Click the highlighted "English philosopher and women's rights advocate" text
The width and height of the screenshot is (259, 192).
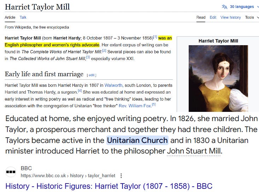tap(52, 45)
